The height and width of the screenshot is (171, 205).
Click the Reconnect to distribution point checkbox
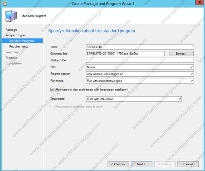point(52,107)
